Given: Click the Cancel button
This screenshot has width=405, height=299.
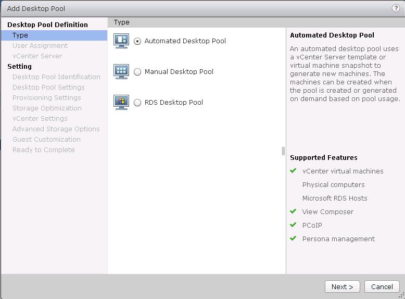Looking at the screenshot, I should 382,286.
